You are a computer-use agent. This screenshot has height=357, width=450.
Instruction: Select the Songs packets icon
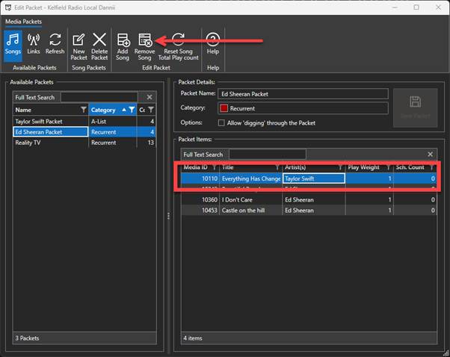click(13, 45)
